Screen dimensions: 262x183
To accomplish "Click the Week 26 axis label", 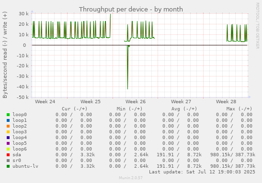I will (136, 102).
